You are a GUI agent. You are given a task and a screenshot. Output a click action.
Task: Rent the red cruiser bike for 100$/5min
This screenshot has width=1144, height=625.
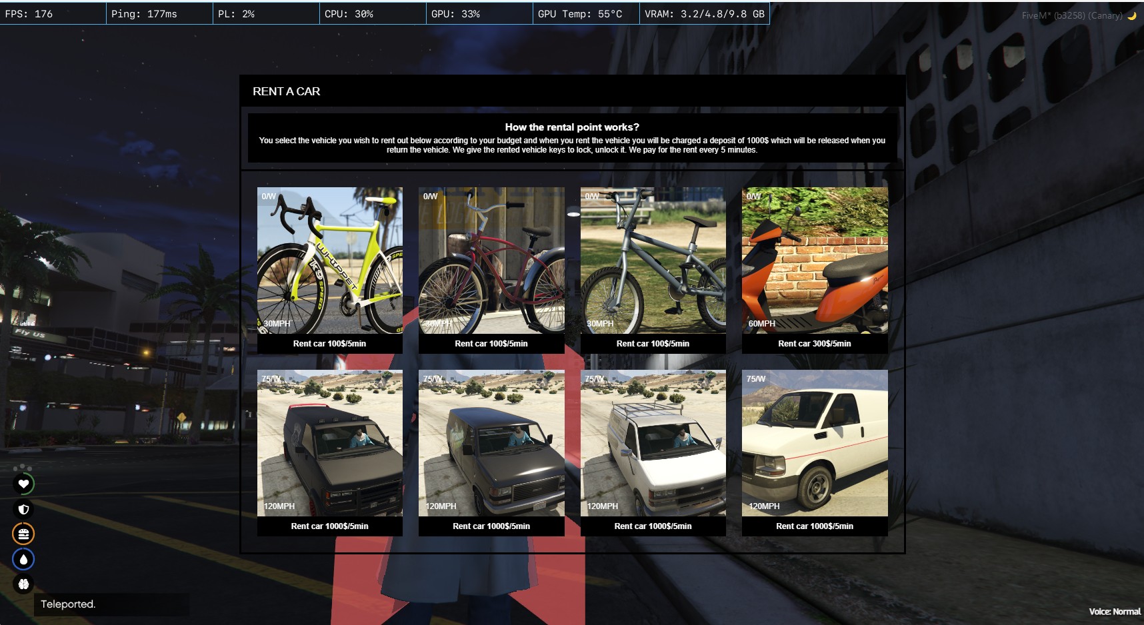(x=491, y=344)
